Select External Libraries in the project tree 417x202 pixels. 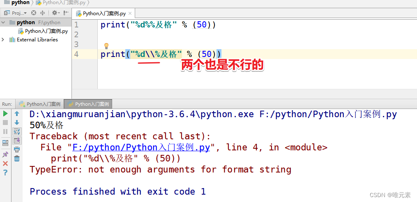(x=34, y=40)
